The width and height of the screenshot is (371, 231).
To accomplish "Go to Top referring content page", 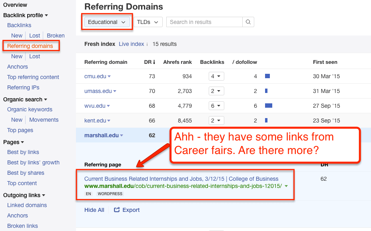I will tap(33, 77).
